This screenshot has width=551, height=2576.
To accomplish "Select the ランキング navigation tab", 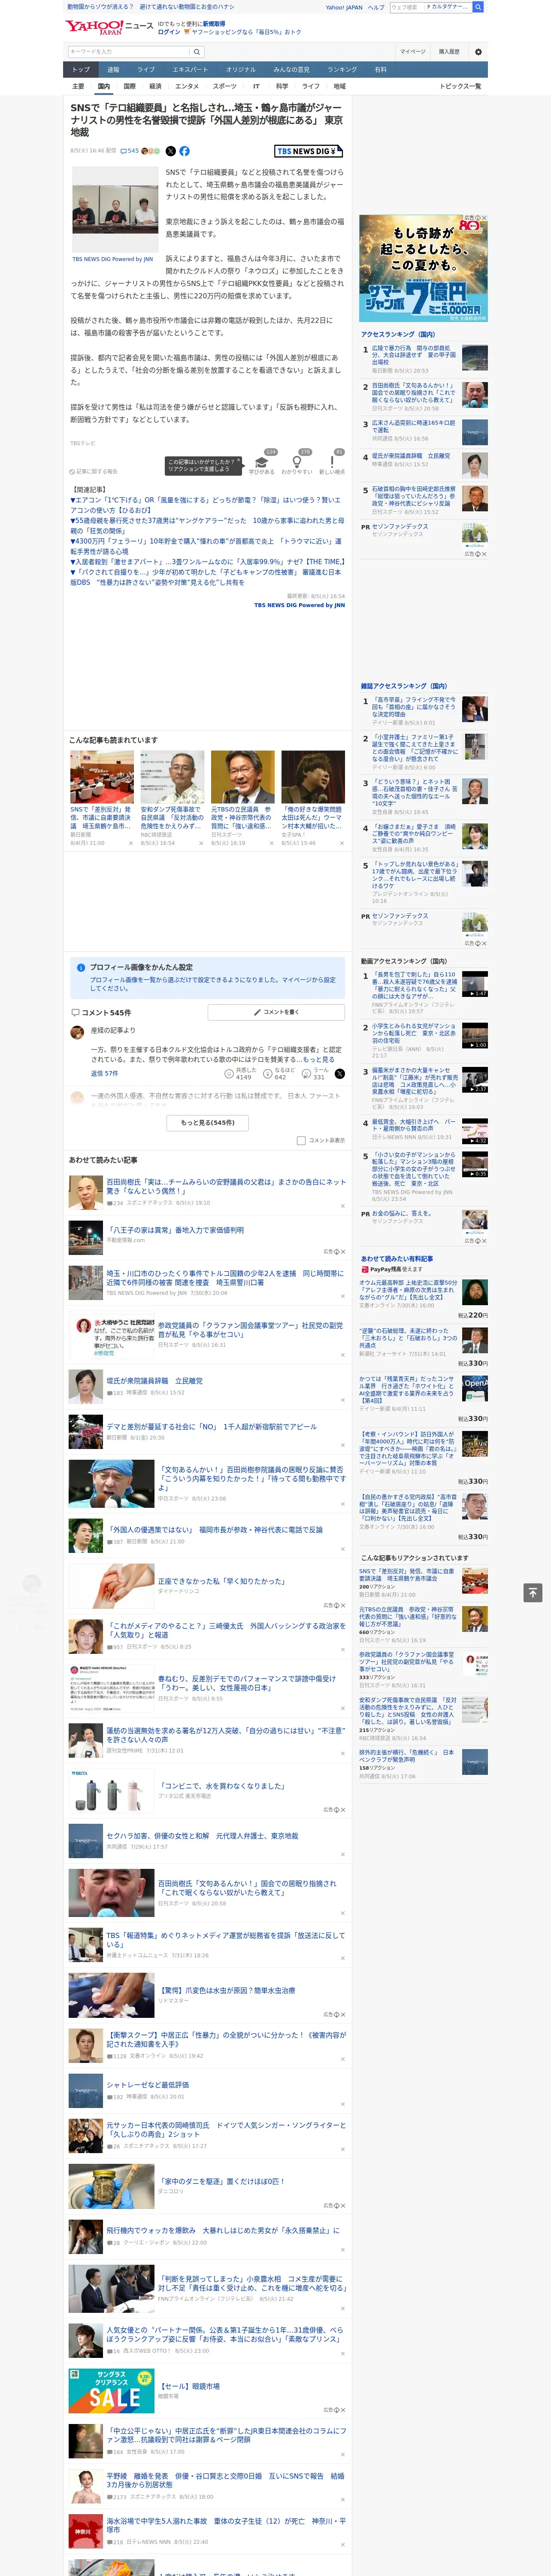I will [342, 70].
